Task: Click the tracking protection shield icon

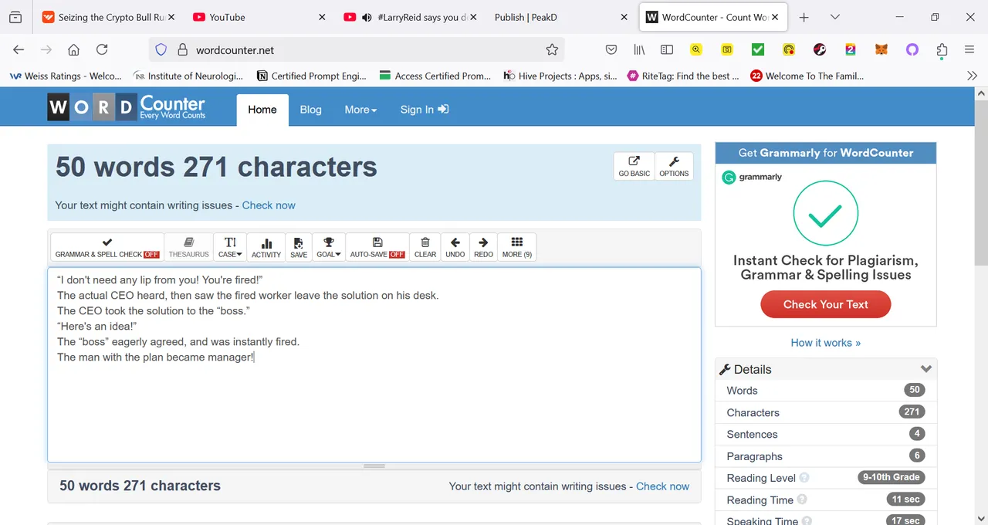Action: pos(161,49)
